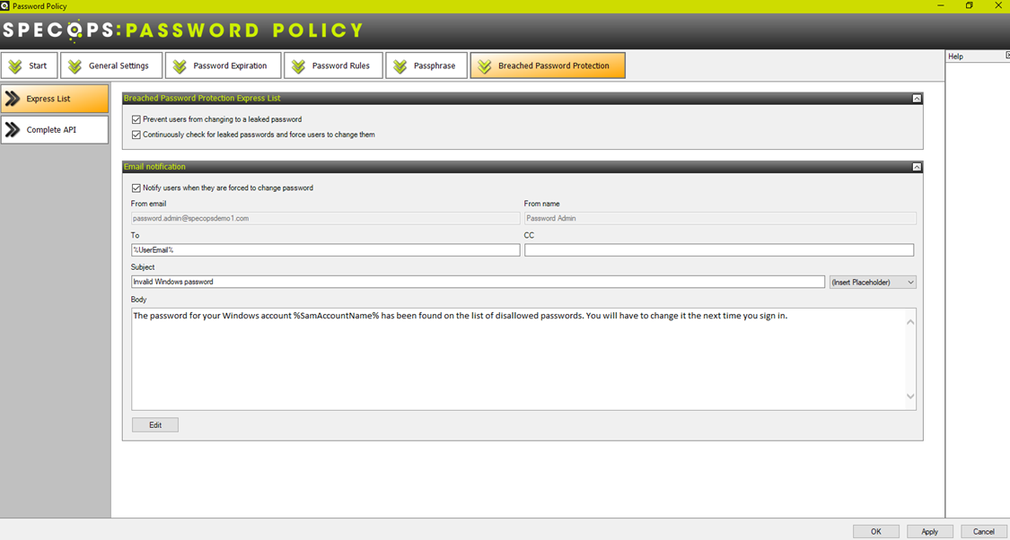
Task: Select Breached Password Protection tab
Action: tap(548, 65)
